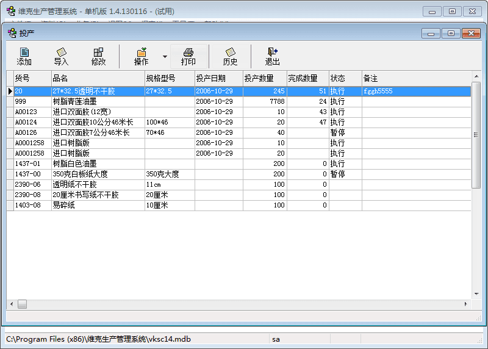Image resolution: width=488 pixels, height=349 pixels.
Task: Click the 退出 (Exit) toolbar icon
Action: tap(272, 56)
